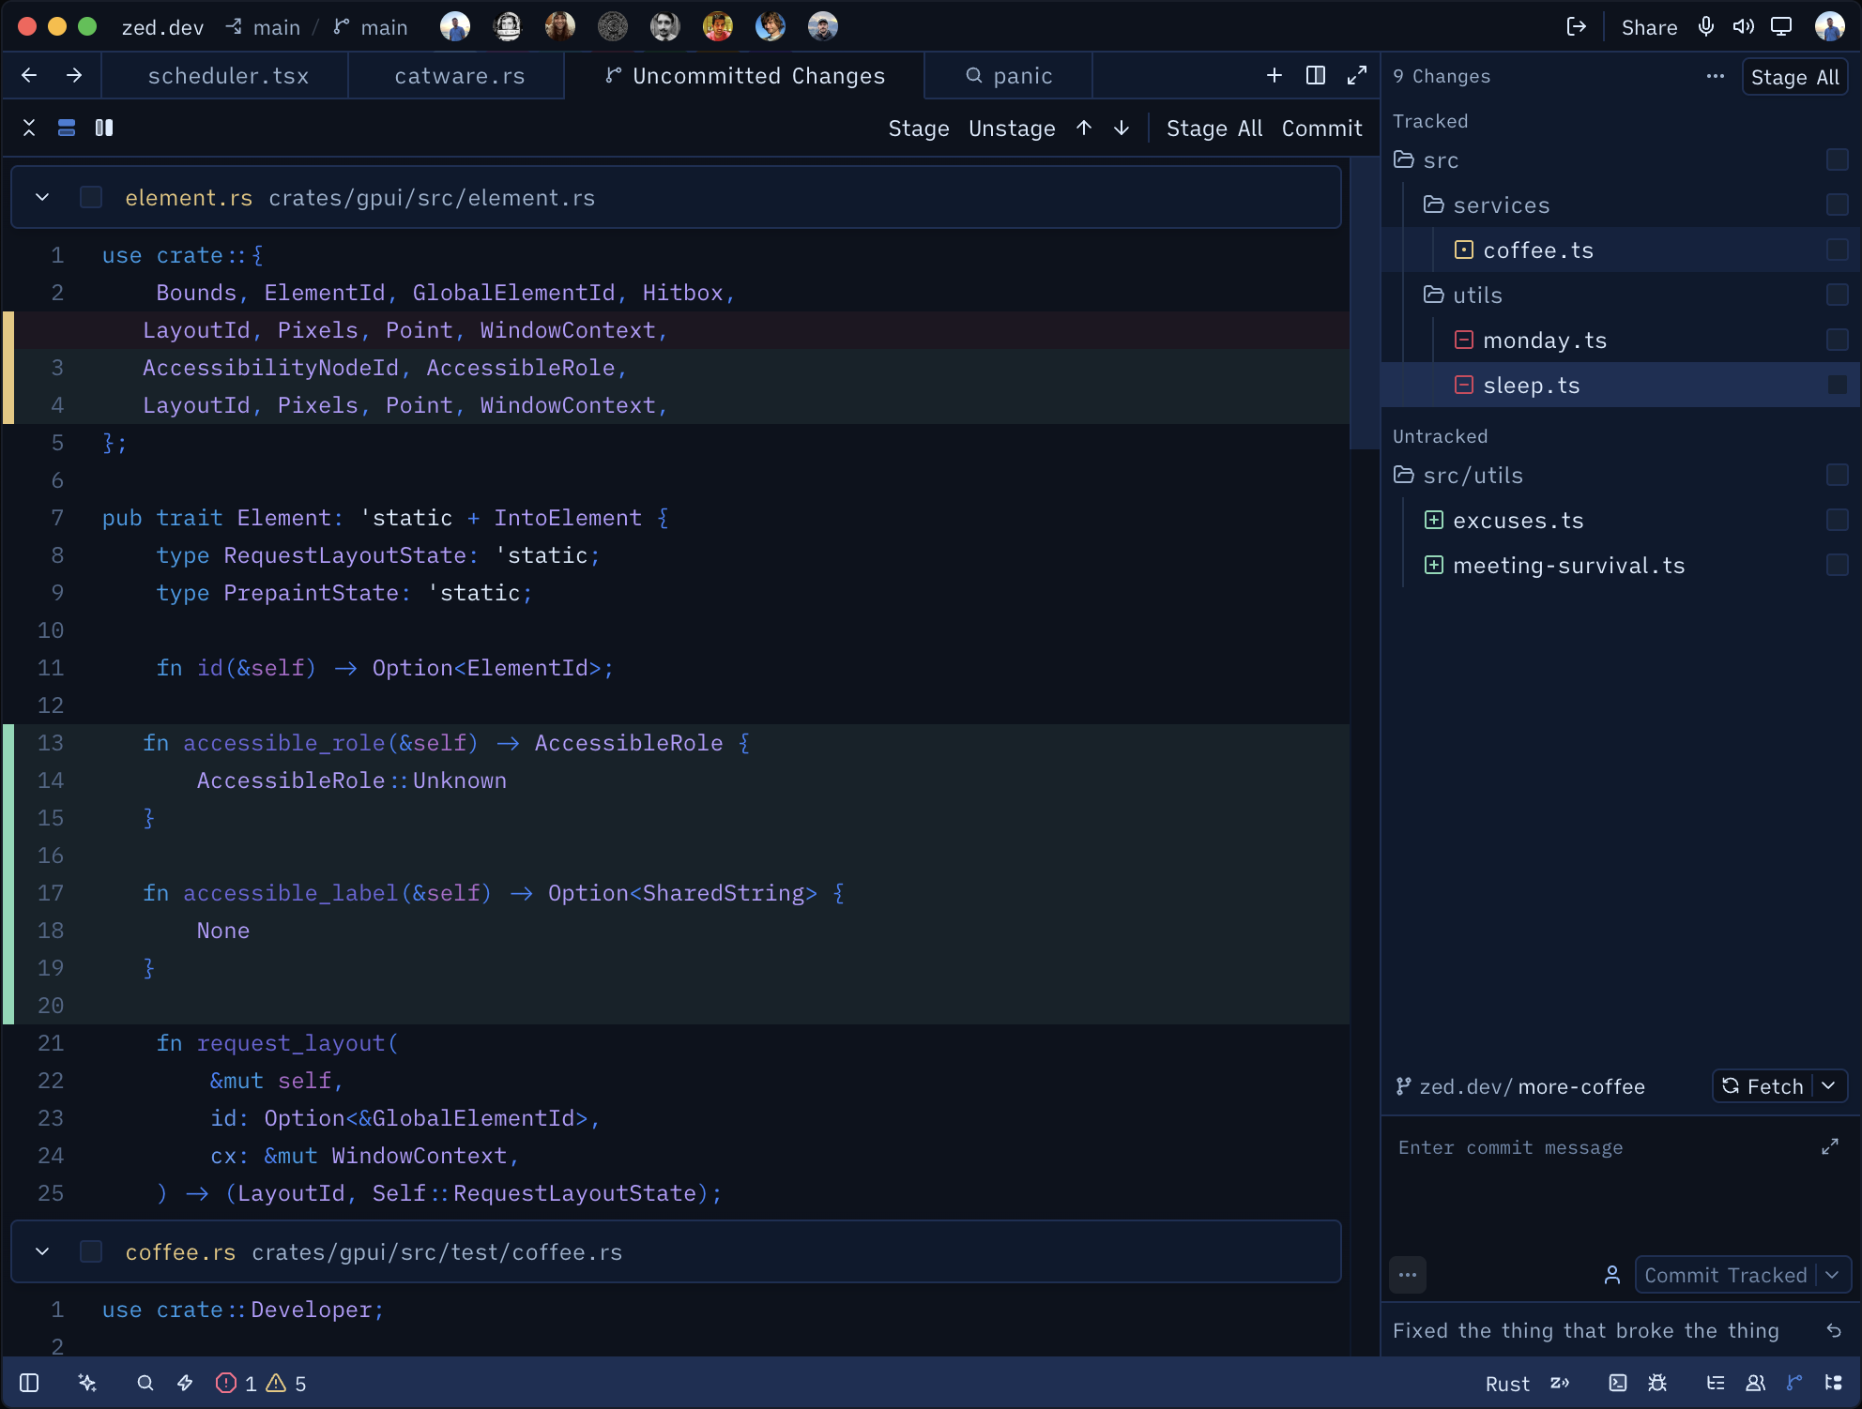1862x1409 pixels.
Task: Collapse the coffee.rs diff section
Action: 42,1251
